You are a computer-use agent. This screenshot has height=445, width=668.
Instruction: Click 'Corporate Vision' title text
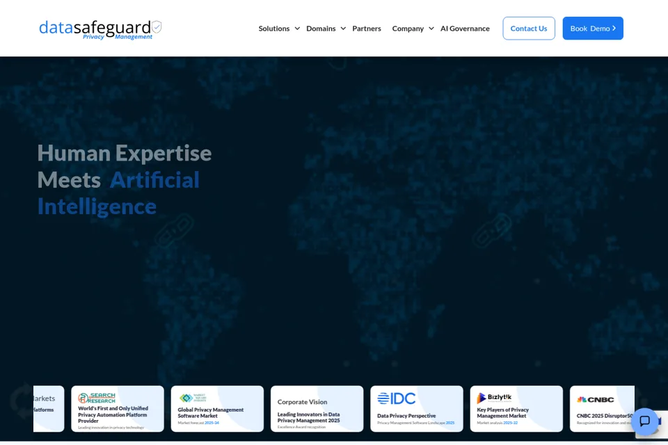[x=302, y=402]
